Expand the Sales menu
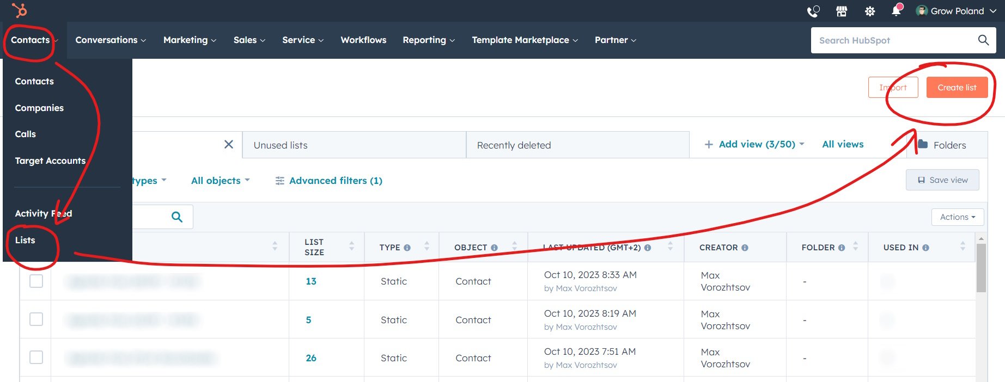This screenshot has width=1005, height=382. pos(249,40)
